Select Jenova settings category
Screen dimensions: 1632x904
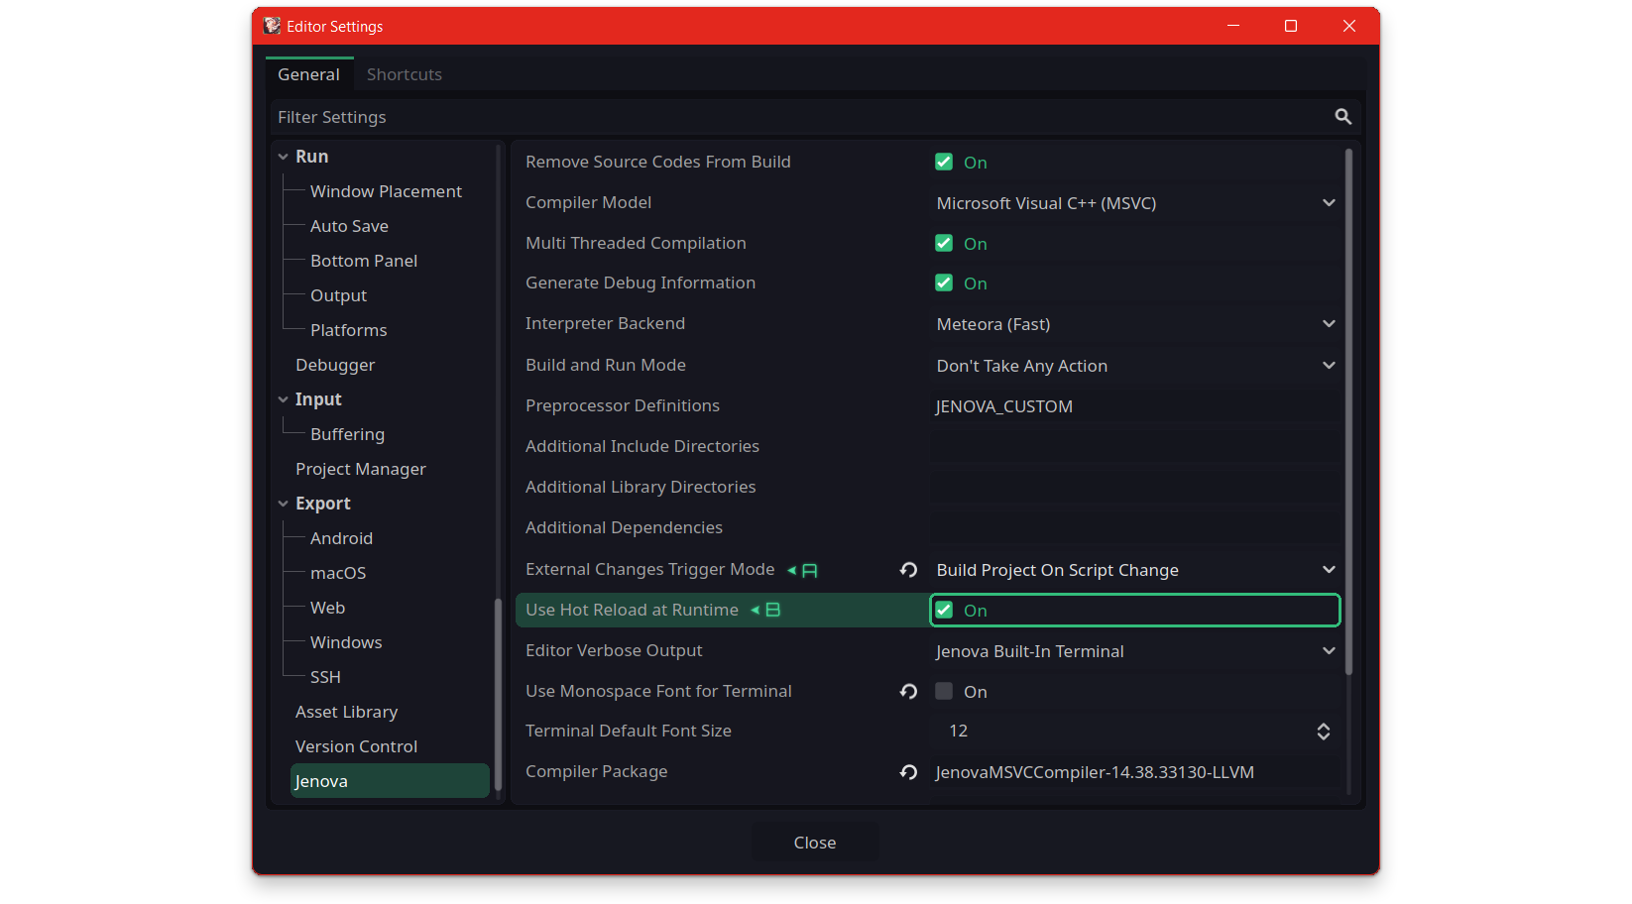pos(390,781)
